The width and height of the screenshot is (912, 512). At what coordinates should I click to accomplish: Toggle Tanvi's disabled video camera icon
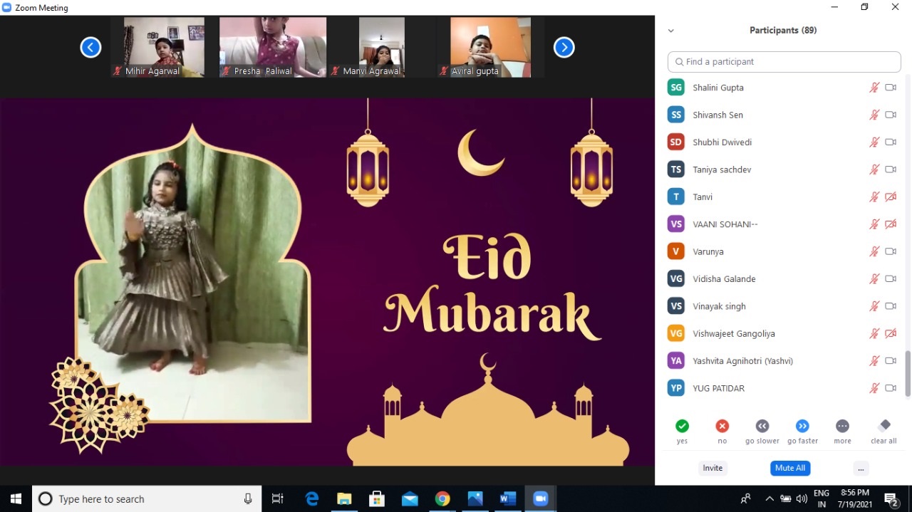[x=891, y=197]
